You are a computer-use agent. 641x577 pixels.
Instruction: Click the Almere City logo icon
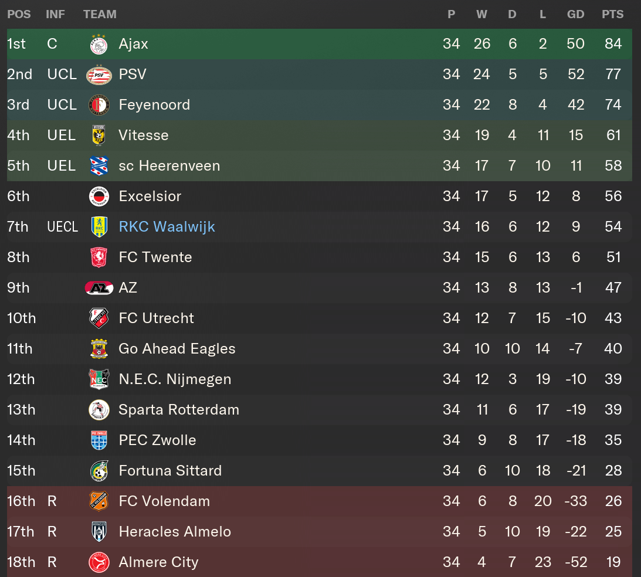[x=99, y=562]
